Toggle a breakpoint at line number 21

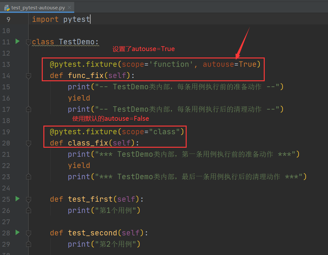(6, 154)
